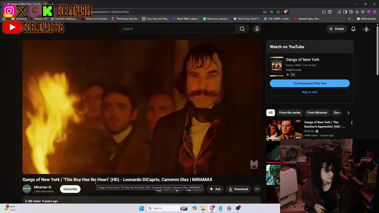Viewport: 379px width, 213px height.
Task: Click the Gangs of New York movie title
Action: click(x=303, y=59)
